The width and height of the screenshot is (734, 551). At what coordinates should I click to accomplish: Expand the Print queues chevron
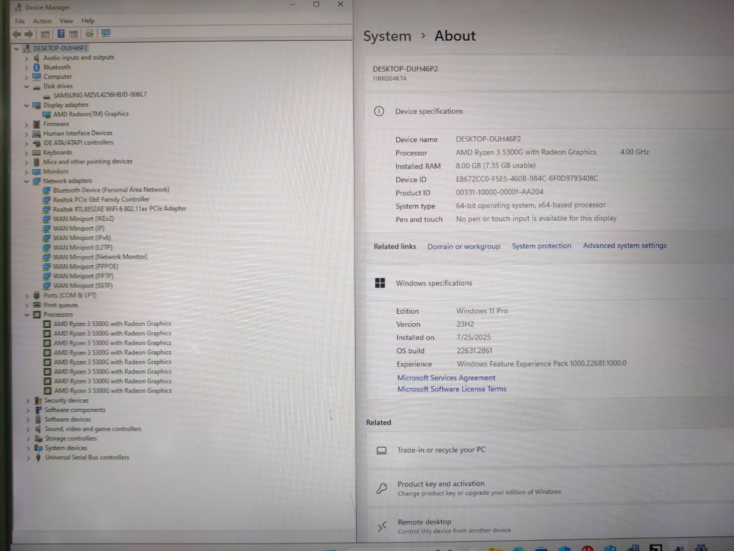click(x=27, y=305)
